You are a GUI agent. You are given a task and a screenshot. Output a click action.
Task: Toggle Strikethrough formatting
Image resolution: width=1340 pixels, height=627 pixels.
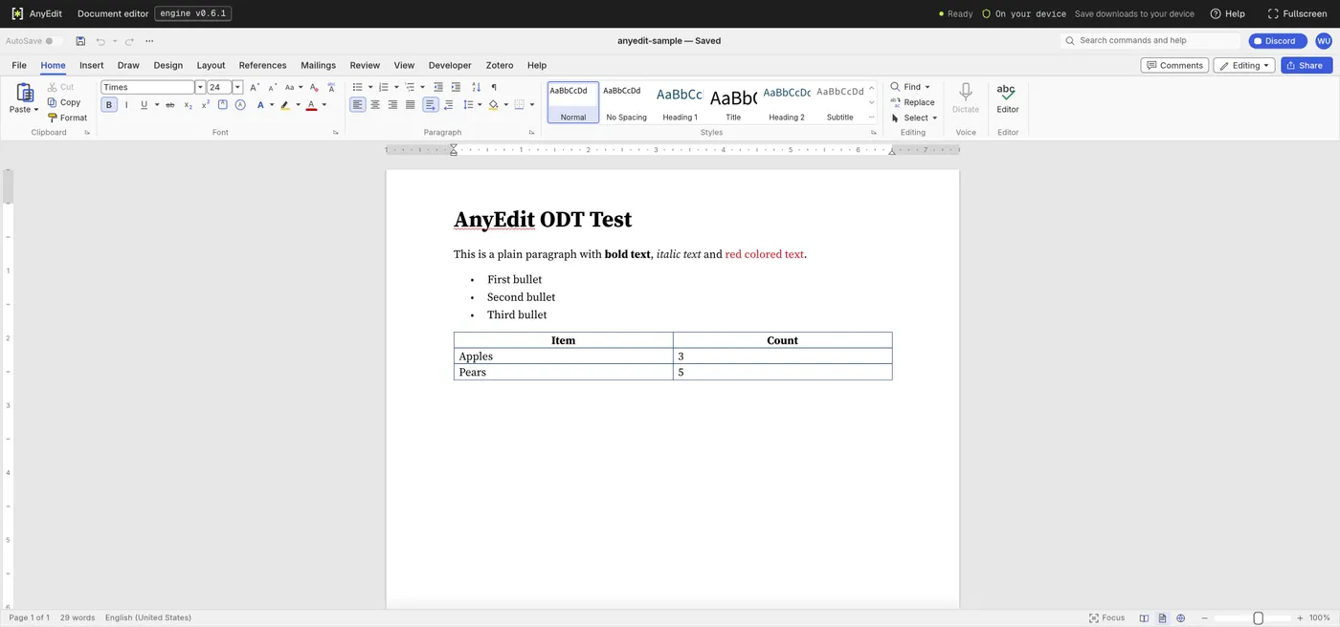tap(170, 105)
